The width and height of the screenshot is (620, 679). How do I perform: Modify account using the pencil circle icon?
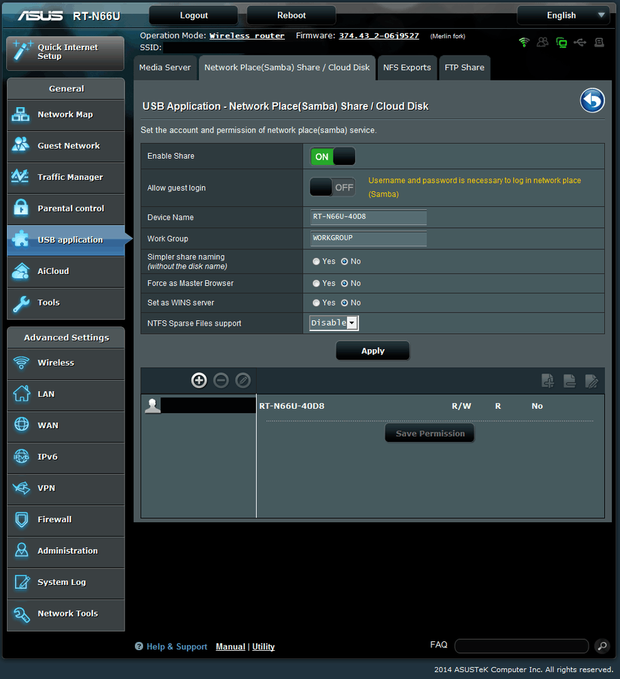pyautogui.click(x=243, y=381)
